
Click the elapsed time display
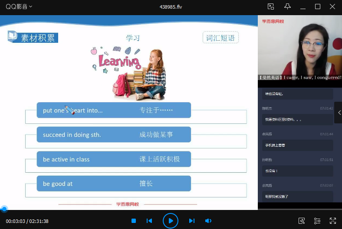[x=15, y=221]
